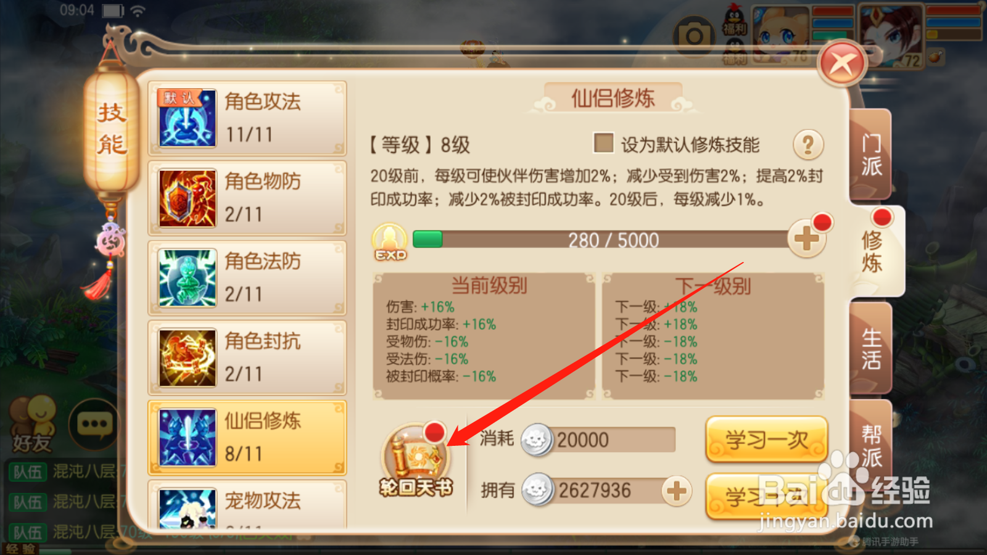987x555 pixels.
Task: Click the plus icon next to 2627936 silver
Action: (677, 491)
